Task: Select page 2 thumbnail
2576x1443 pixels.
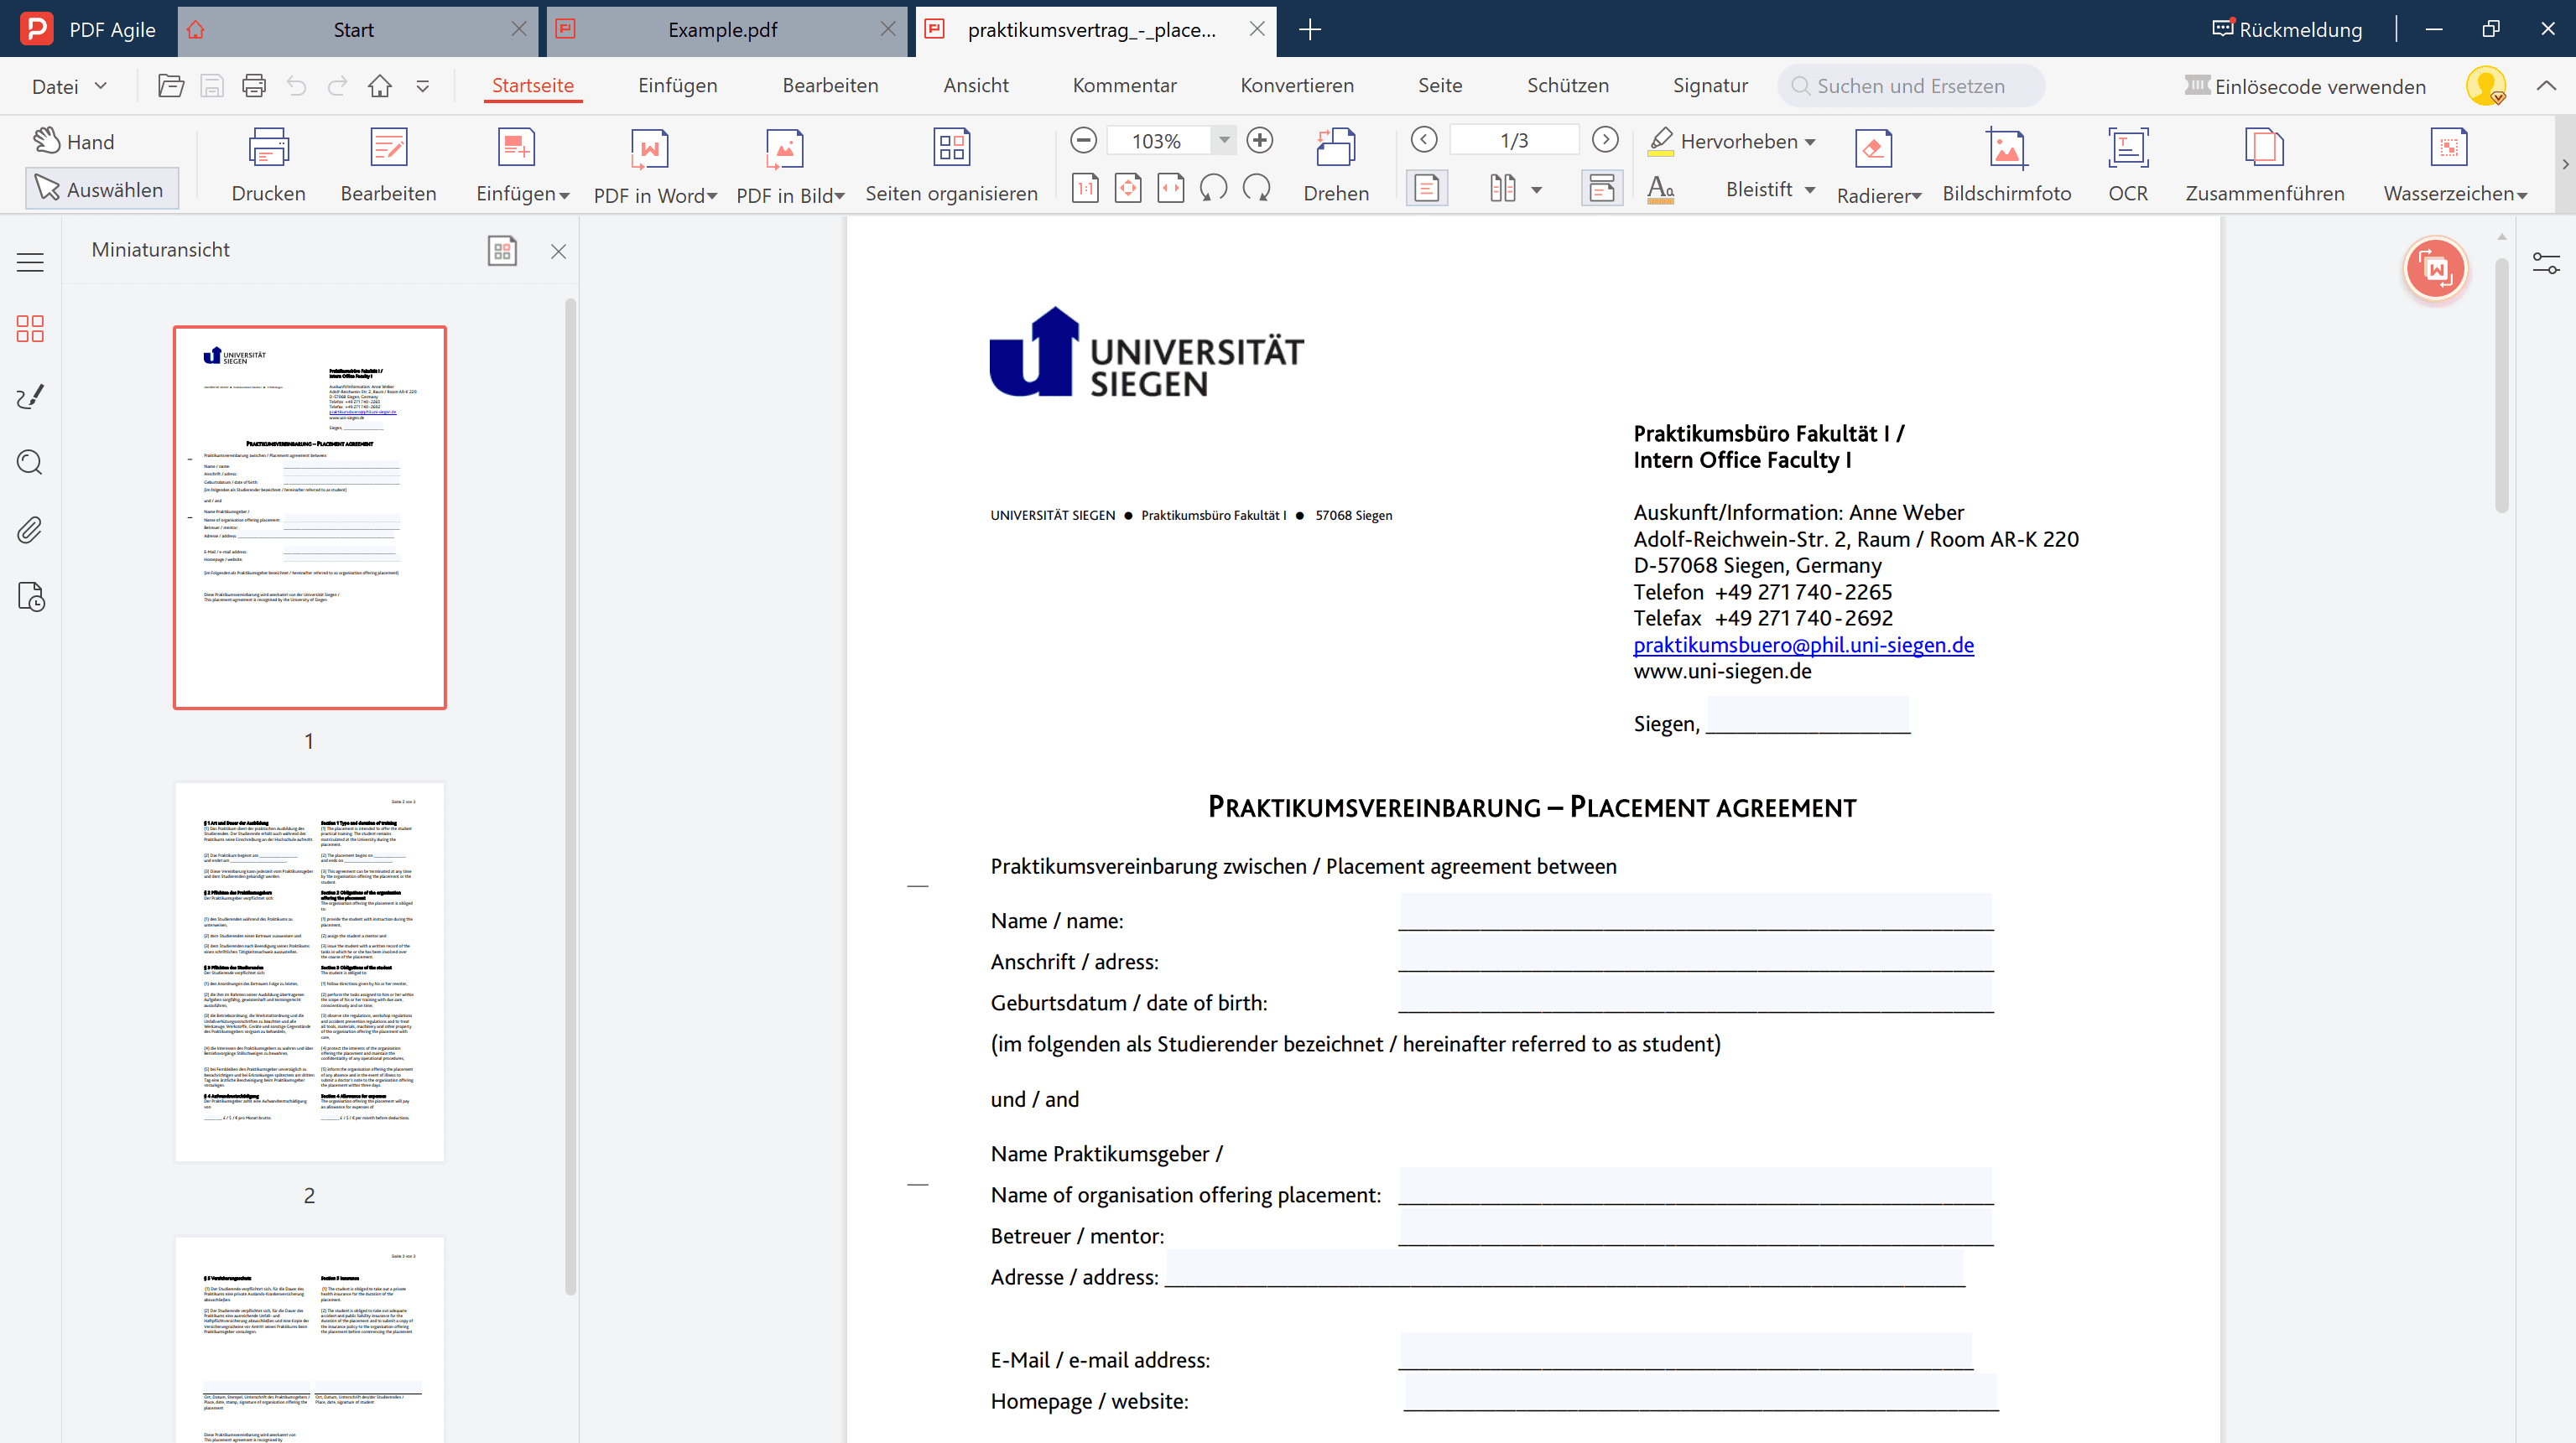Action: pyautogui.click(x=309, y=971)
